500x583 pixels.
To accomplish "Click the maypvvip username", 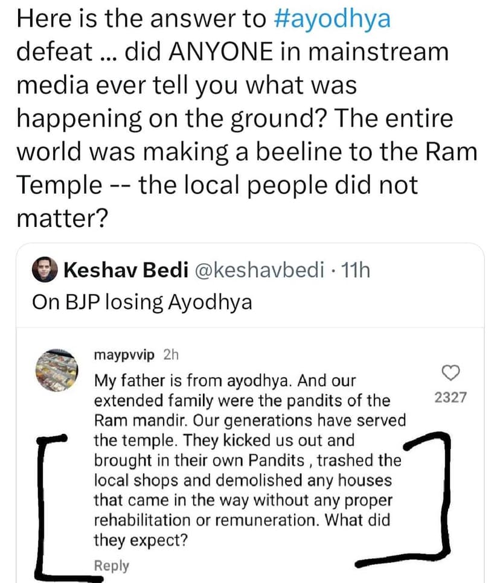I will 127,355.
